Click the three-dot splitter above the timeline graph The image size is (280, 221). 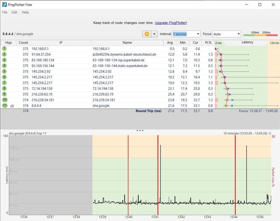coord(140,130)
